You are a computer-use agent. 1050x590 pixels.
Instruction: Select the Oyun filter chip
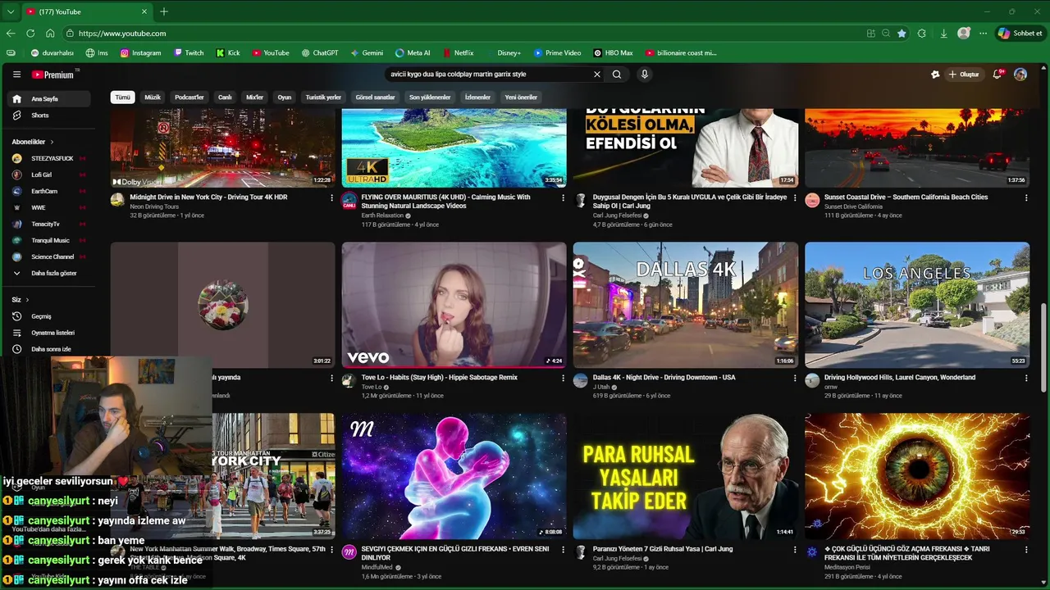click(285, 98)
